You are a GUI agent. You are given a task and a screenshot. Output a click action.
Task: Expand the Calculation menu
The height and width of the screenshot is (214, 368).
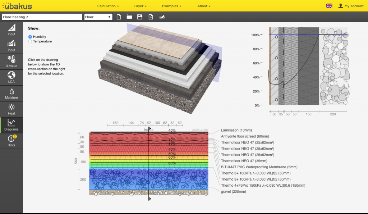pos(108,6)
